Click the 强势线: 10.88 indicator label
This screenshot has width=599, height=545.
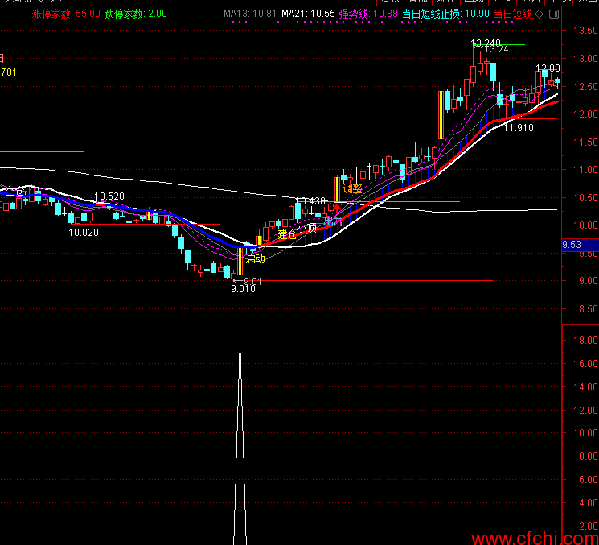(x=368, y=14)
